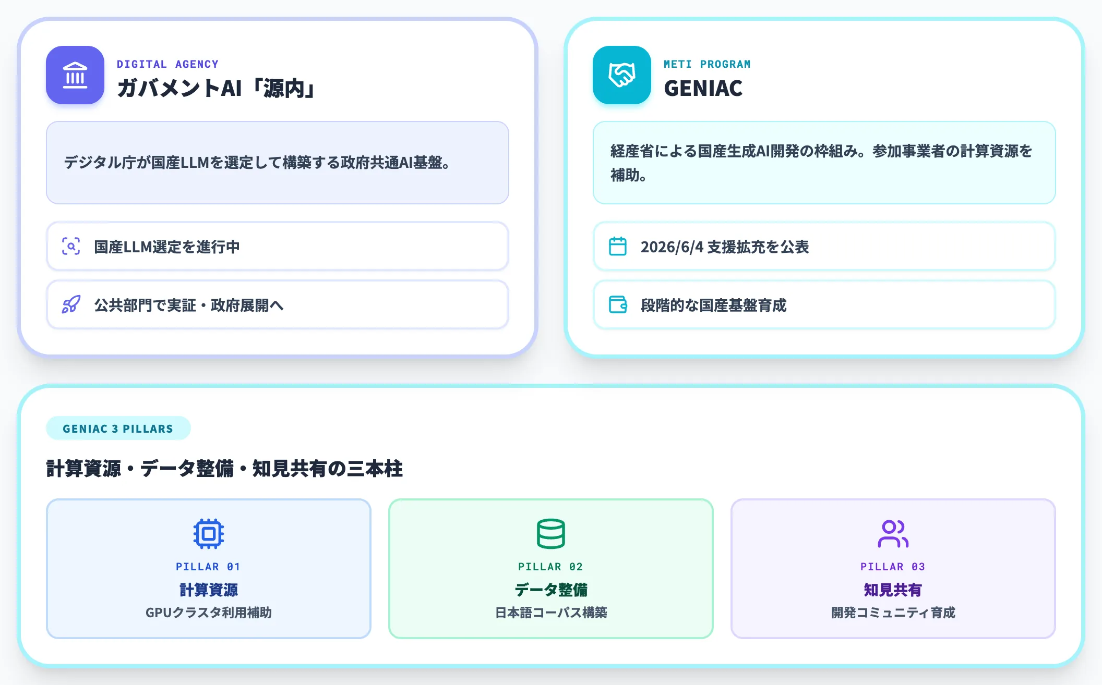Click the database icon in Pillar 02
This screenshot has width=1102, height=685.
[x=551, y=533]
